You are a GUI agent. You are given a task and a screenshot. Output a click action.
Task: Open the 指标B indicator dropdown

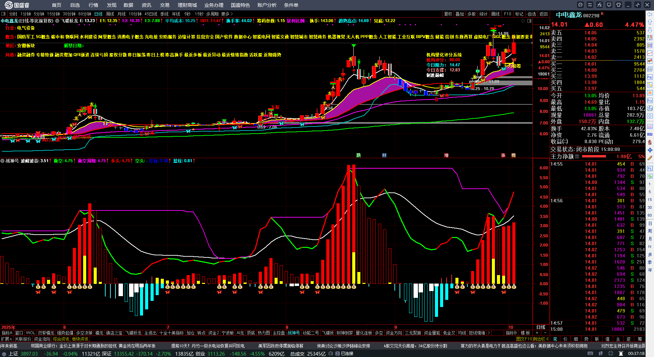511,333
